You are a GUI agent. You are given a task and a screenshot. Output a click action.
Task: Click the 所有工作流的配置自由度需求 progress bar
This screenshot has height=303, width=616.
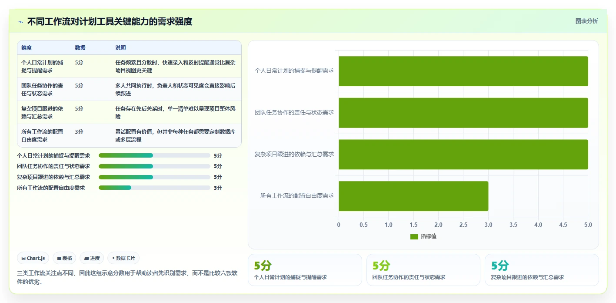point(154,188)
